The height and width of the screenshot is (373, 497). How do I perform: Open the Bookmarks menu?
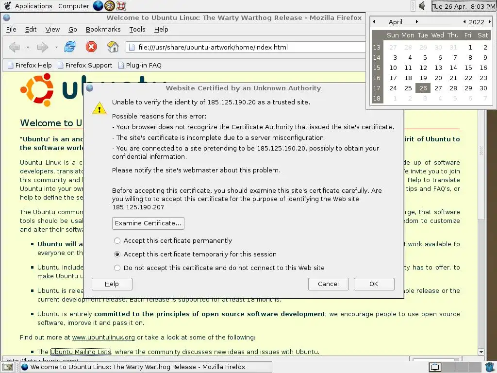click(103, 30)
